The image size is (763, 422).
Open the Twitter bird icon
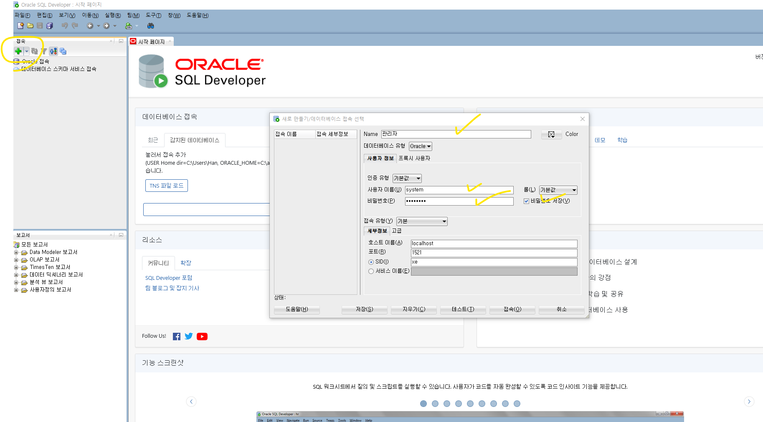[189, 336]
